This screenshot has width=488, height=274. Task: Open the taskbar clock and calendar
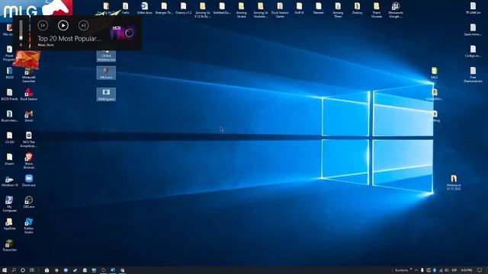(x=466, y=270)
